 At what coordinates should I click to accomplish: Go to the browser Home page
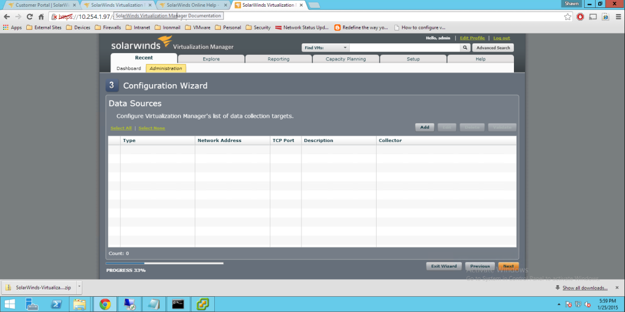(41, 16)
